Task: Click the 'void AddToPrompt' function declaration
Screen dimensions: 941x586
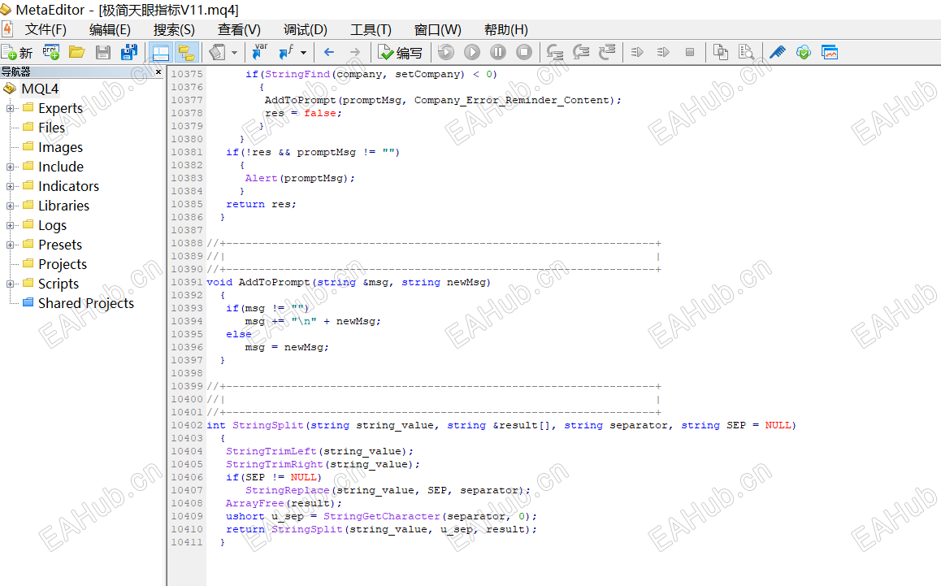Action: pyautogui.click(x=348, y=282)
